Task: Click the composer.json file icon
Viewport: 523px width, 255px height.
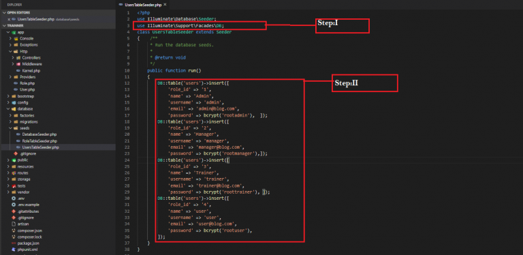Action: click(14, 230)
